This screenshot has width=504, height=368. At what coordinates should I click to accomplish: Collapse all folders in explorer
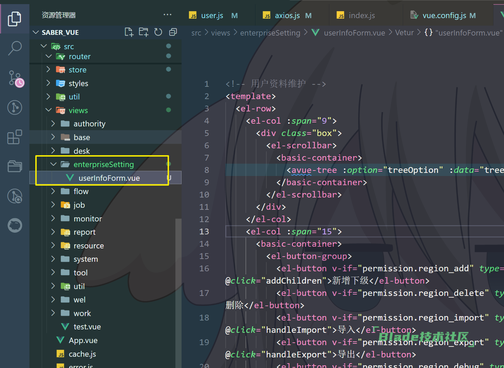[173, 32]
